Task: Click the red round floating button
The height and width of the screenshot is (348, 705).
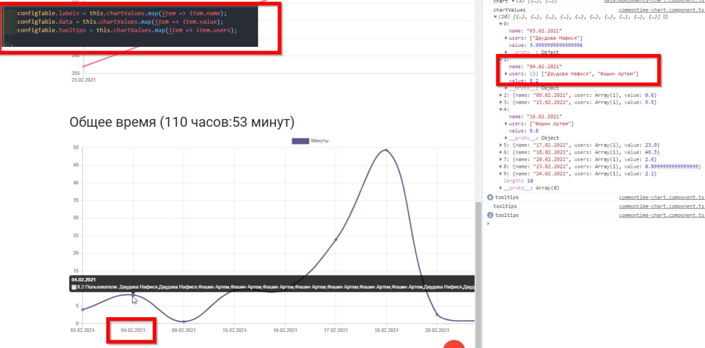Action: coord(454,345)
